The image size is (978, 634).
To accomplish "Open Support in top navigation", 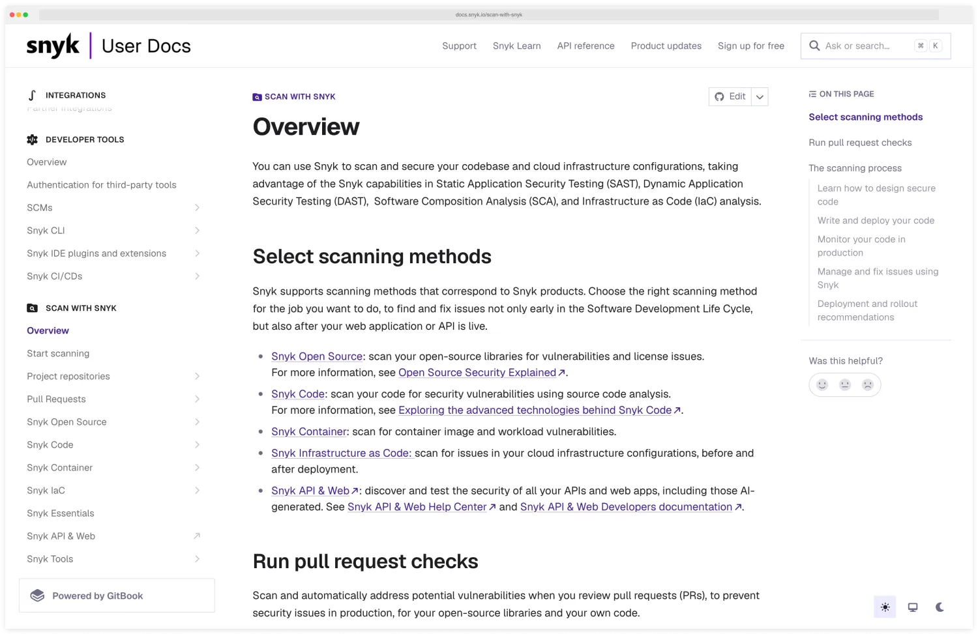I will [459, 46].
